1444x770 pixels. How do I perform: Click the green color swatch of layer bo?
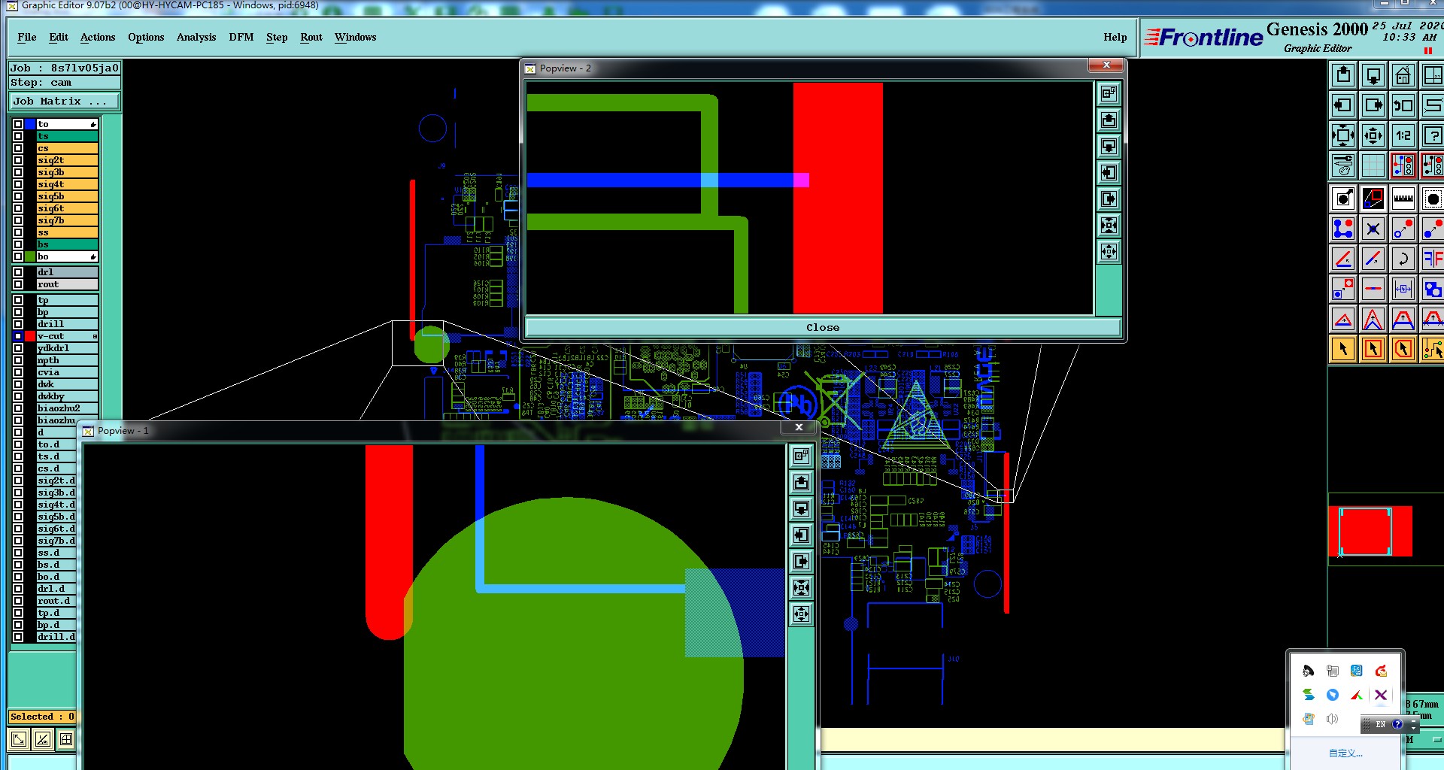click(30, 256)
